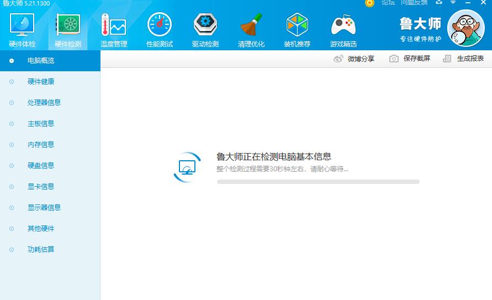Viewport: 492px width, 300px height.
Task: Click the bullet marker beside 显卡信息
Action: coord(12,187)
